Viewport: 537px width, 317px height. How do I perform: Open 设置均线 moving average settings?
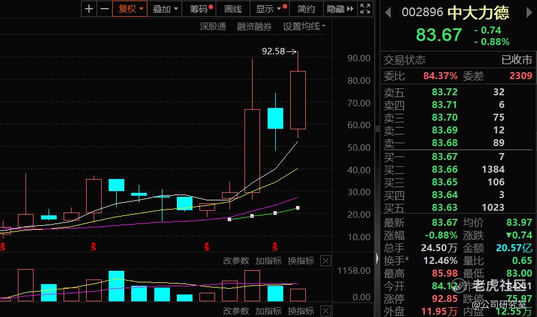point(304,27)
